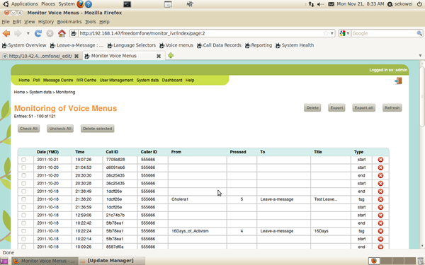
Task: Delete the 20:30:30 entry with its red icon
Action: pos(380,175)
